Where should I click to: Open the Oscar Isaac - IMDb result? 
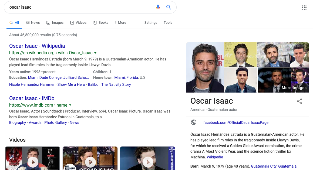click(x=32, y=98)
